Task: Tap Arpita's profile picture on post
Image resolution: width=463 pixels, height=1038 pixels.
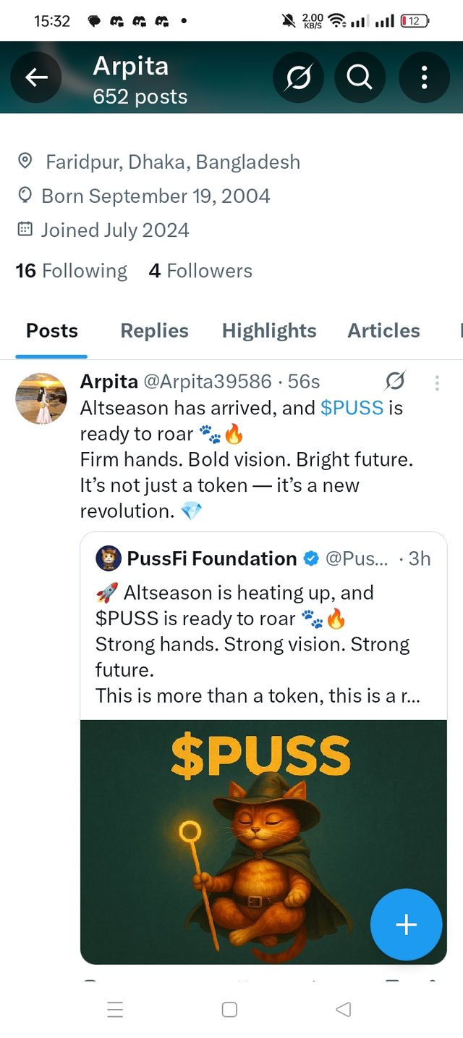Action: (x=41, y=398)
